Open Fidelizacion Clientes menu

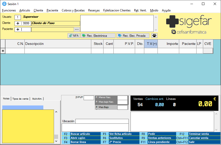click(x=117, y=10)
